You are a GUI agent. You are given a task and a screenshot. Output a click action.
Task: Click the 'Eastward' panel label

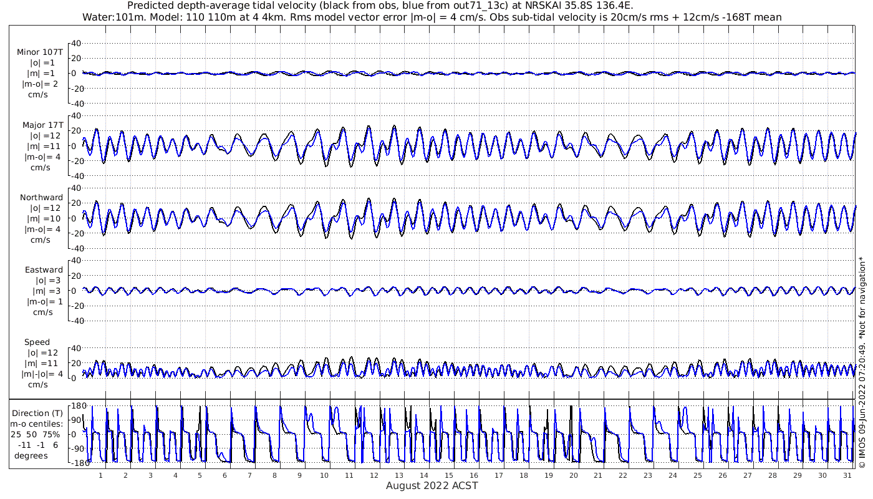[x=44, y=270]
